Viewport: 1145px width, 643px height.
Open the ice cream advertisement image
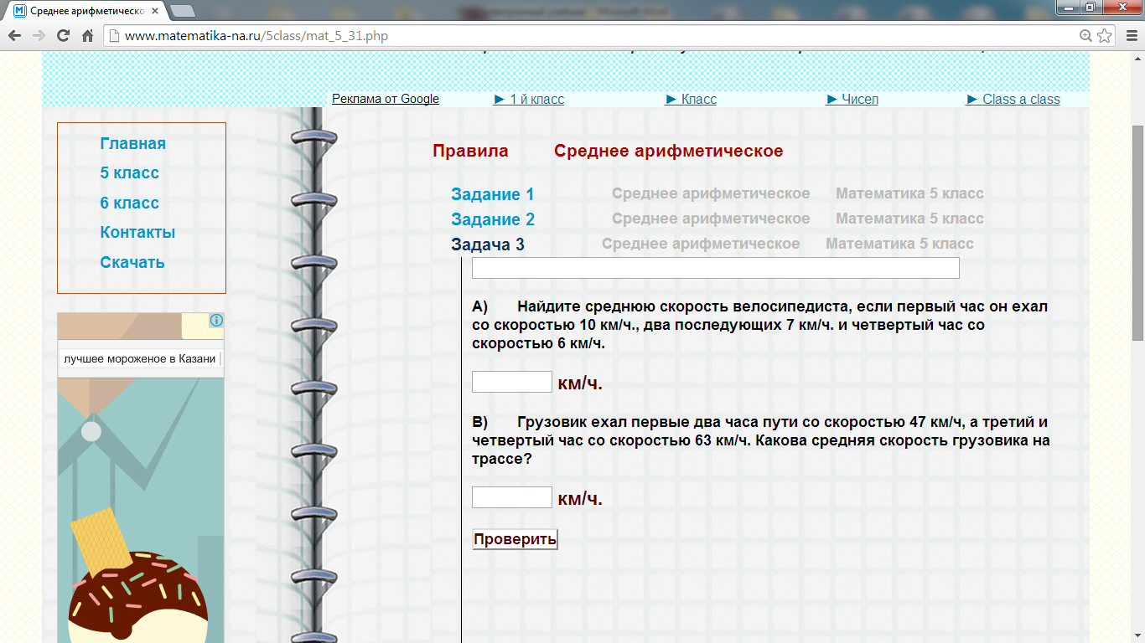141,511
